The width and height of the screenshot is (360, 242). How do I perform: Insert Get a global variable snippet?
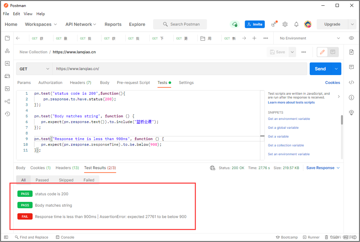point(283,128)
